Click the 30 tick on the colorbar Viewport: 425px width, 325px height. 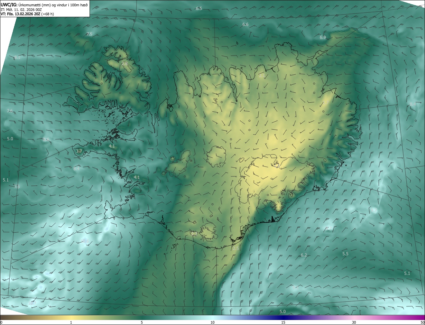354,322
